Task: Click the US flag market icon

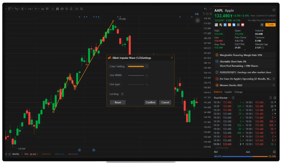Action: tap(216, 25)
